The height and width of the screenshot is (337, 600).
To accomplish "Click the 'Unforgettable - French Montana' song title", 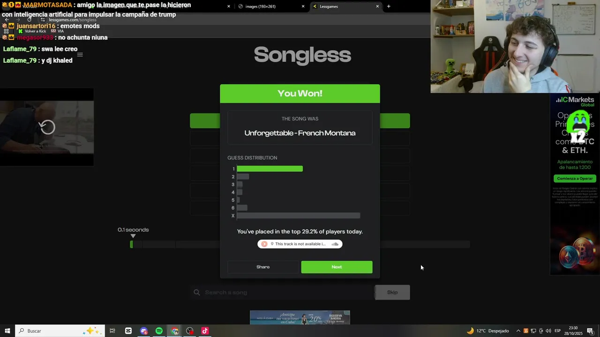I will [300, 133].
